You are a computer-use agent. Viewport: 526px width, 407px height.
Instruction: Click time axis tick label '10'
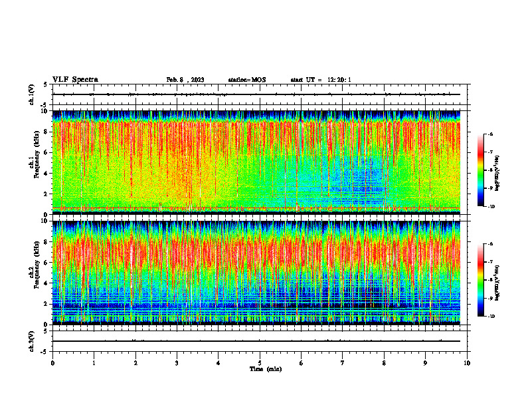click(467, 363)
